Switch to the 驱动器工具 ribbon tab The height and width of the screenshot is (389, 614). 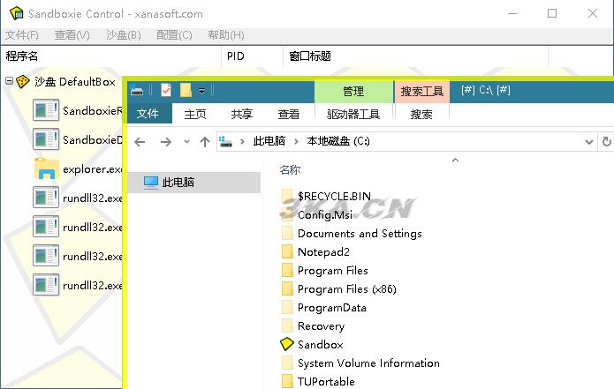click(353, 114)
